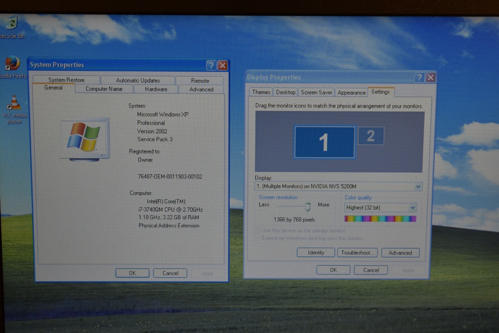Click the Identify button
This screenshot has height=333, width=499.
316,252
